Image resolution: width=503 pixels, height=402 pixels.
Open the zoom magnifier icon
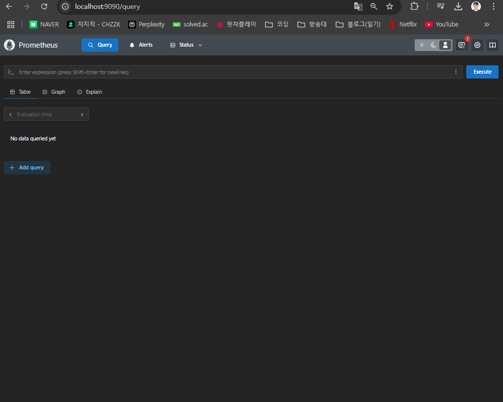[374, 6]
